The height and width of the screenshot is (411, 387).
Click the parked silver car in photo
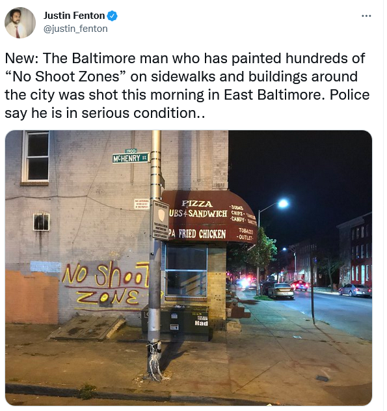pos(280,291)
